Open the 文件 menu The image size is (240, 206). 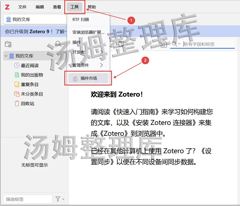(x=22, y=7)
